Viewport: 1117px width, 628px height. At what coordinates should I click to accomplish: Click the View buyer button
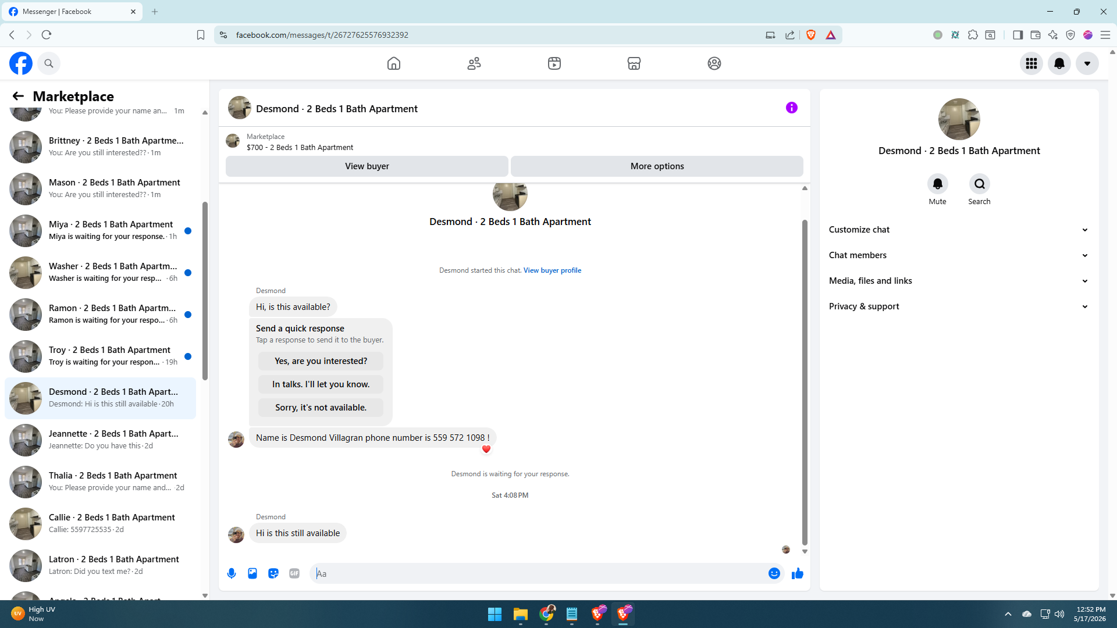(x=367, y=166)
